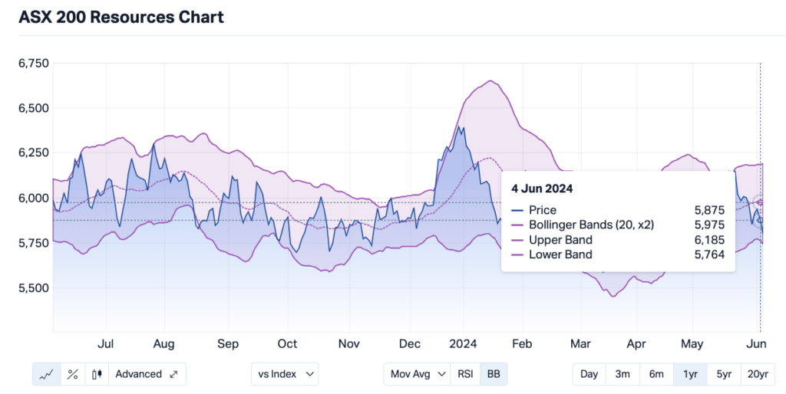Select the candlestick chart icon
Screen dimensions: 786x394
(x=97, y=374)
